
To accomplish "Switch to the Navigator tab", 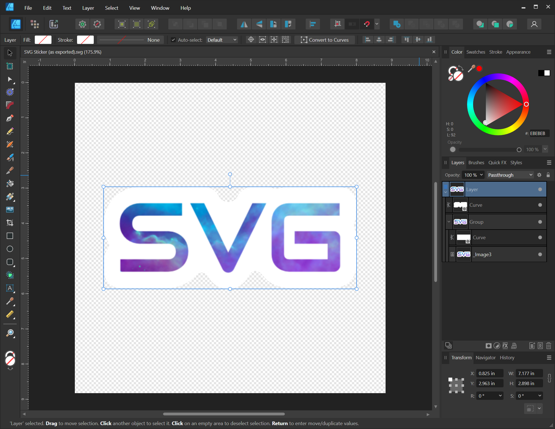I will point(485,358).
